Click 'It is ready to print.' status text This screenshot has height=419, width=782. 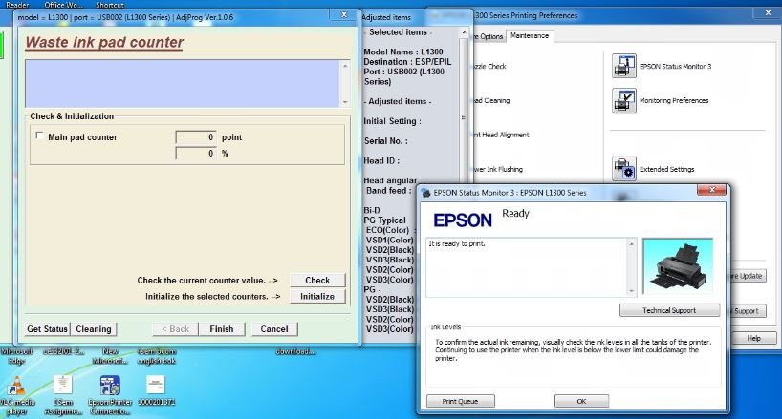pyautogui.click(x=457, y=243)
